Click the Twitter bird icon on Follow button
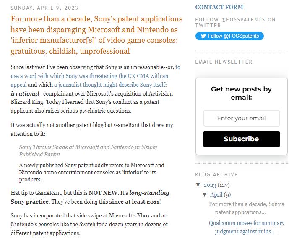 pyautogui.click(x=203, y=36)
